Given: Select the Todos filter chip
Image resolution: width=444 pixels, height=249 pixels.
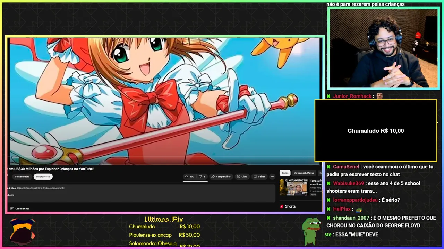Looking at the screenshot, I should click(285, 173).
